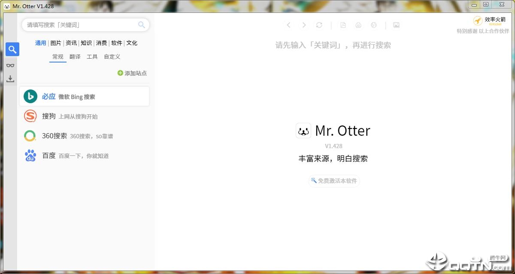Image resolution: width=515 pixels, height=274 pixels.
Task: Select the 图片 category tab
Action: tap(56, 43)
